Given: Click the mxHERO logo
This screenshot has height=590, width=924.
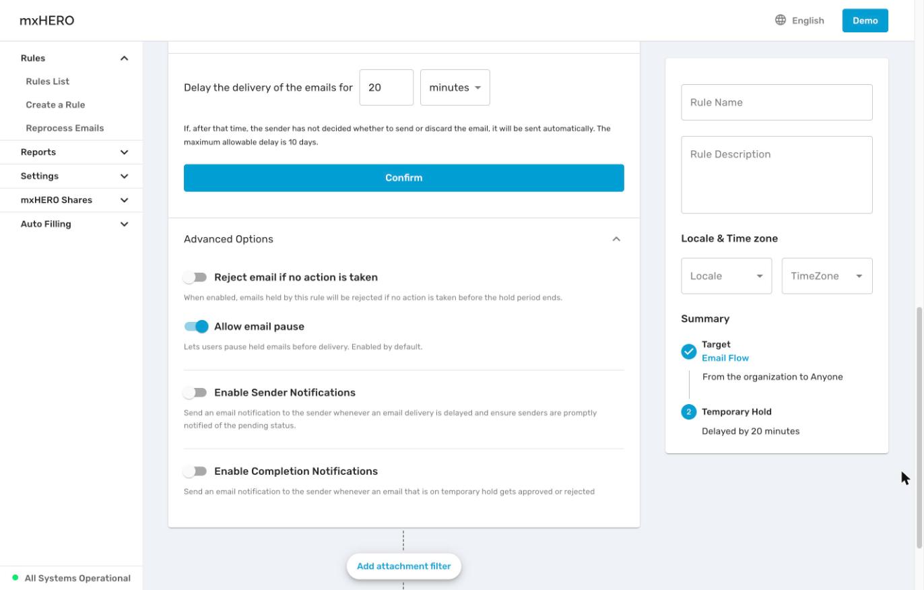Looking at the screenshot, I should click(47, 20).
